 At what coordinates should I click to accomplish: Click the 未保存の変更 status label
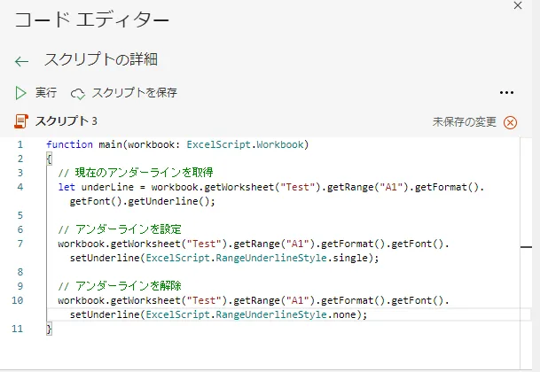click(x=465, y=122)
